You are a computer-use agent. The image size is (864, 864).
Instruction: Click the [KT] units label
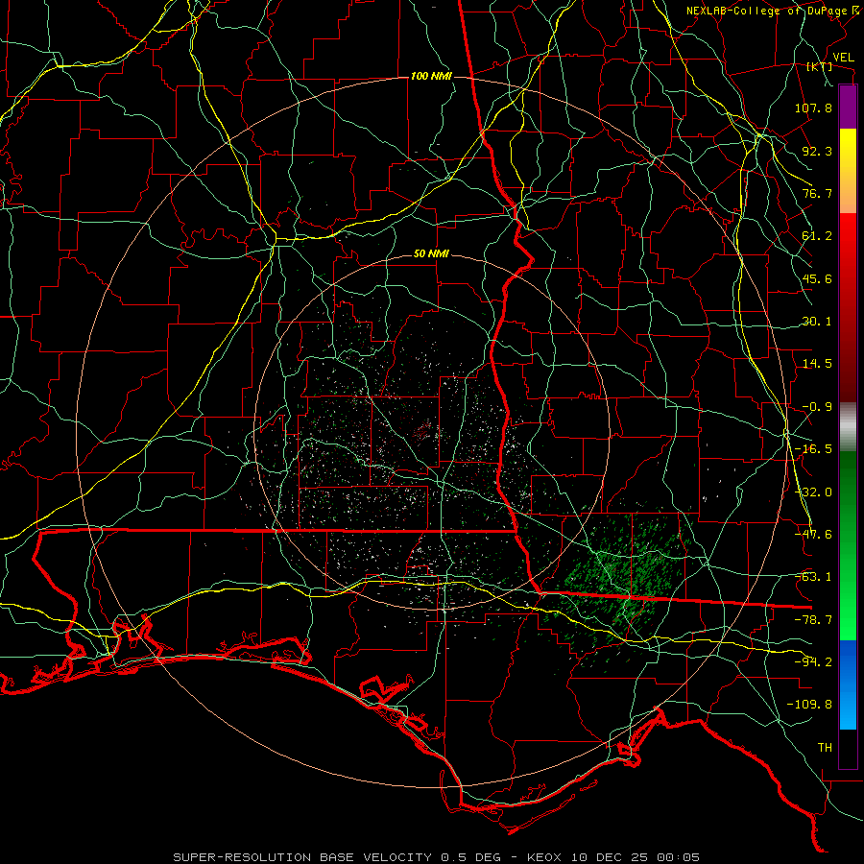820,67
